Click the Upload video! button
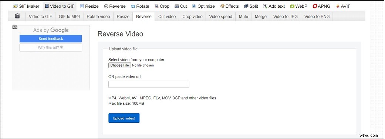385x139 pixels. coord(124,118)
